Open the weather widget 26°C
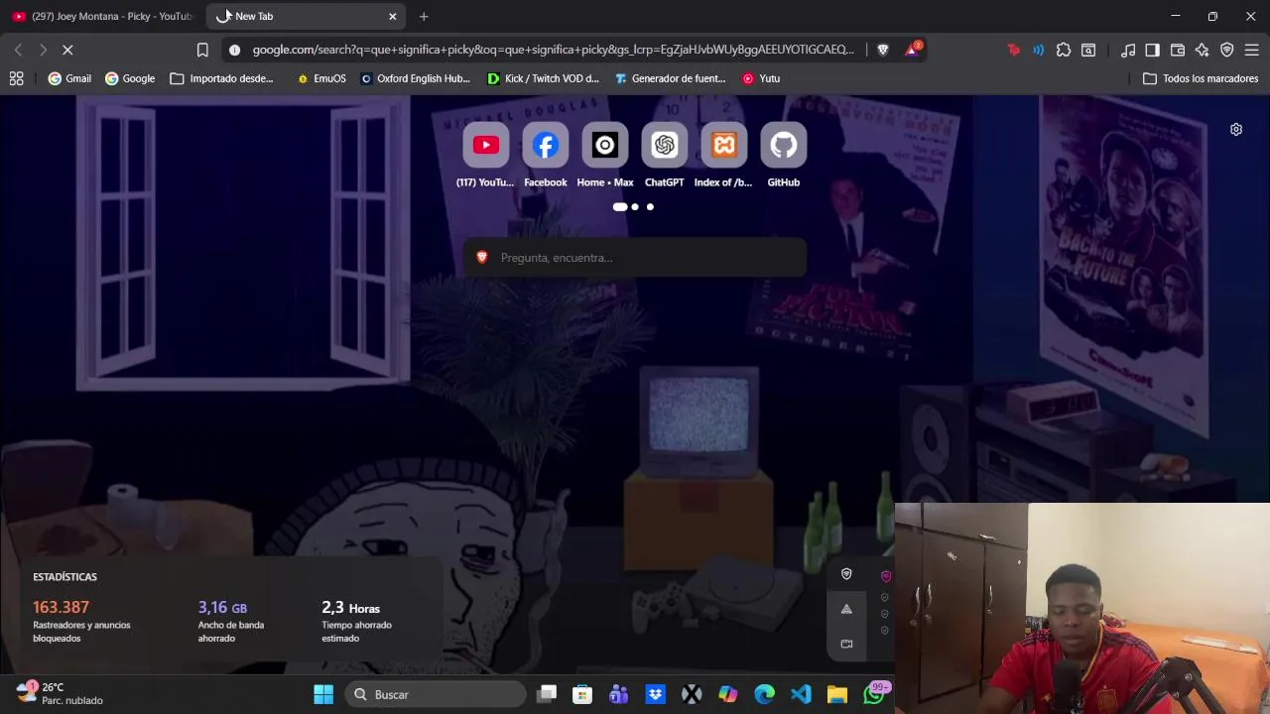This screenshot has height=714, width=1270. click(60, 693)
